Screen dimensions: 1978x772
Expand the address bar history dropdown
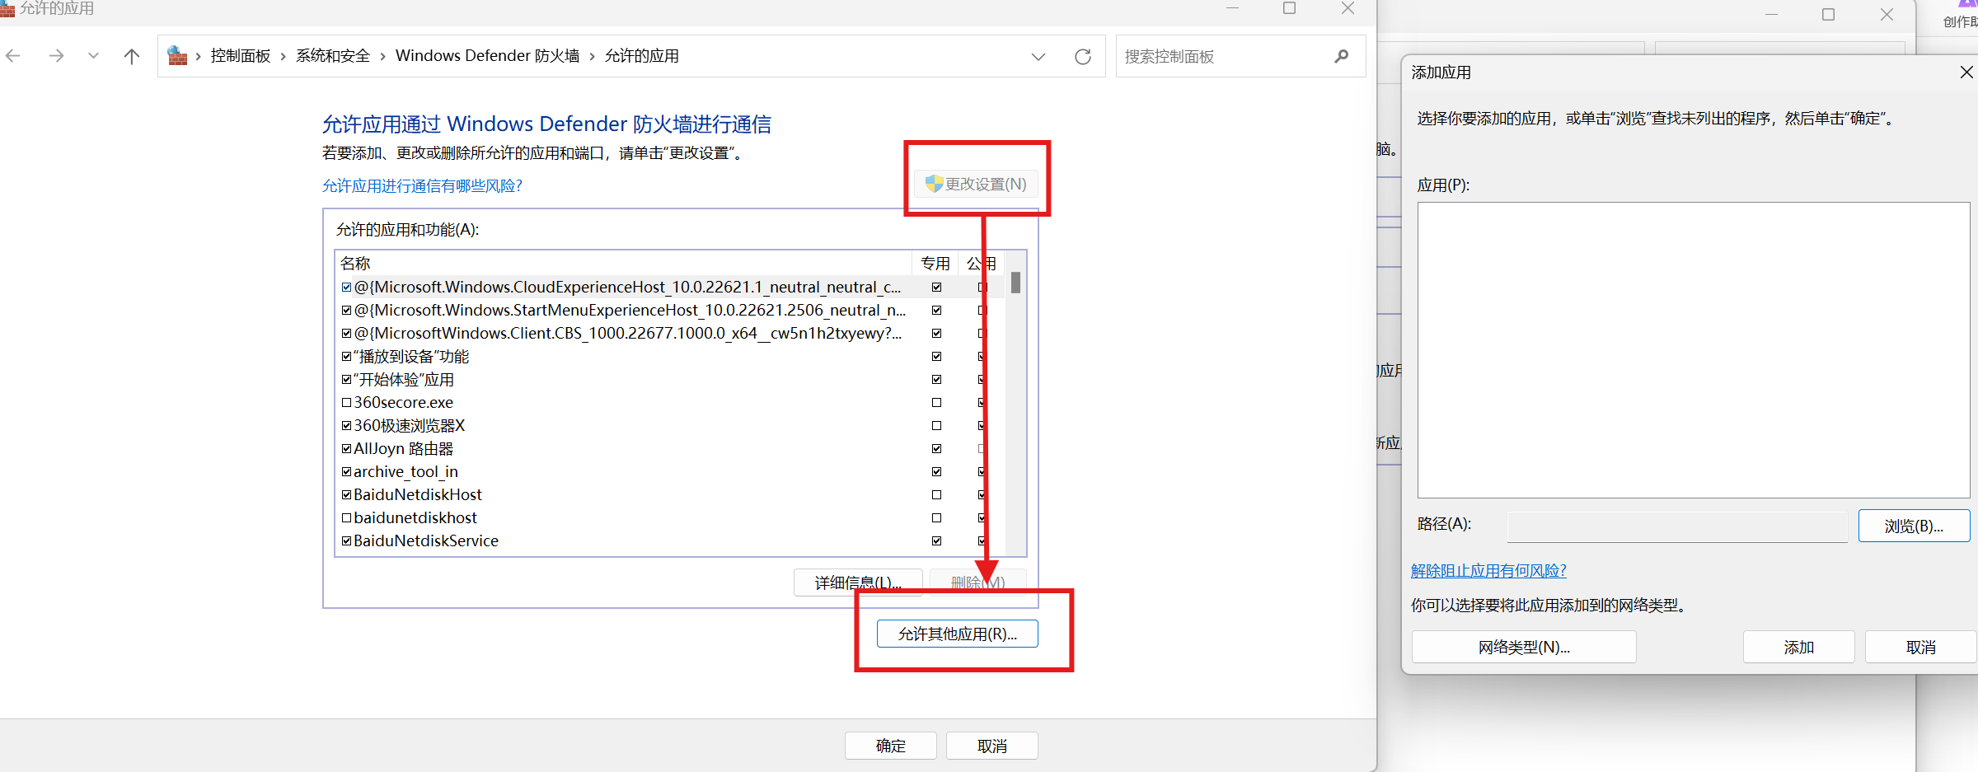pyautogui.click(x=1038, y=57)
